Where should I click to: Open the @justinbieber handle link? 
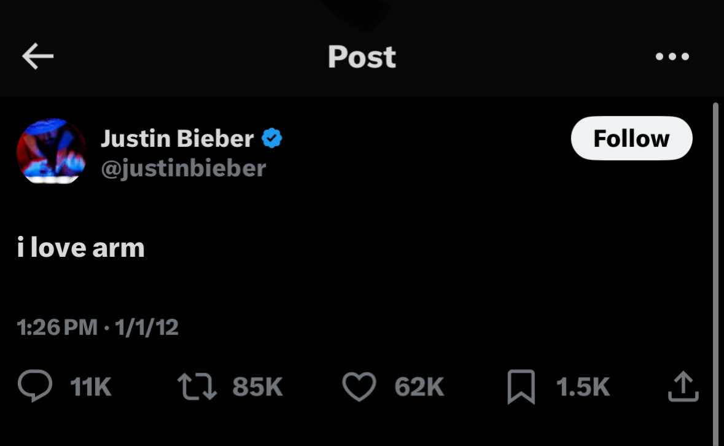183,168
